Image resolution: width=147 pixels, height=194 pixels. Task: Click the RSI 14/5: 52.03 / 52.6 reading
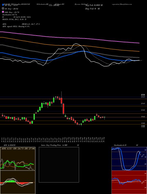pos(16,17)
